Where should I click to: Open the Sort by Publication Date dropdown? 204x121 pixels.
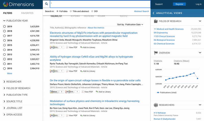pos(134,24)
